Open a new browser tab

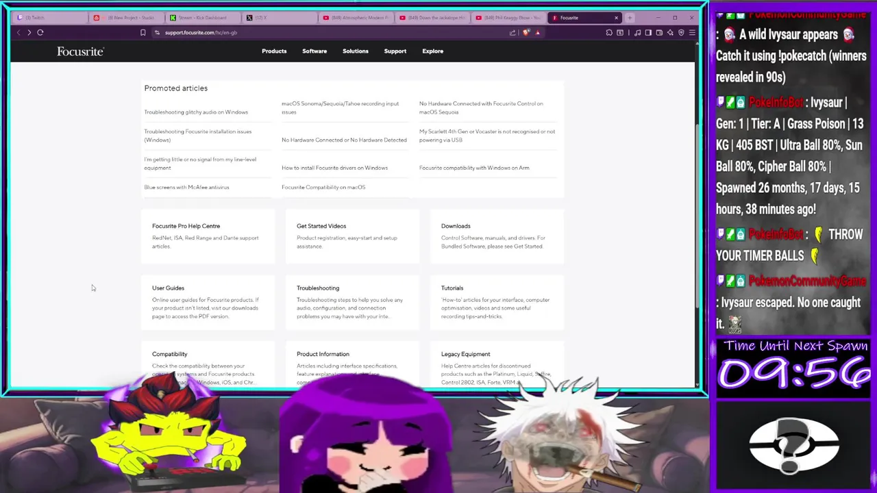pos(630,18)
